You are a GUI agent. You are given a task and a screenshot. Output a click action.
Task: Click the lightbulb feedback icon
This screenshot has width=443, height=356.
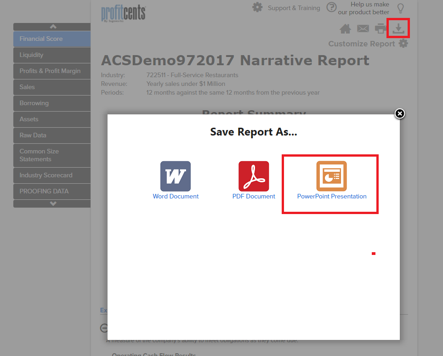pos(400,8)
